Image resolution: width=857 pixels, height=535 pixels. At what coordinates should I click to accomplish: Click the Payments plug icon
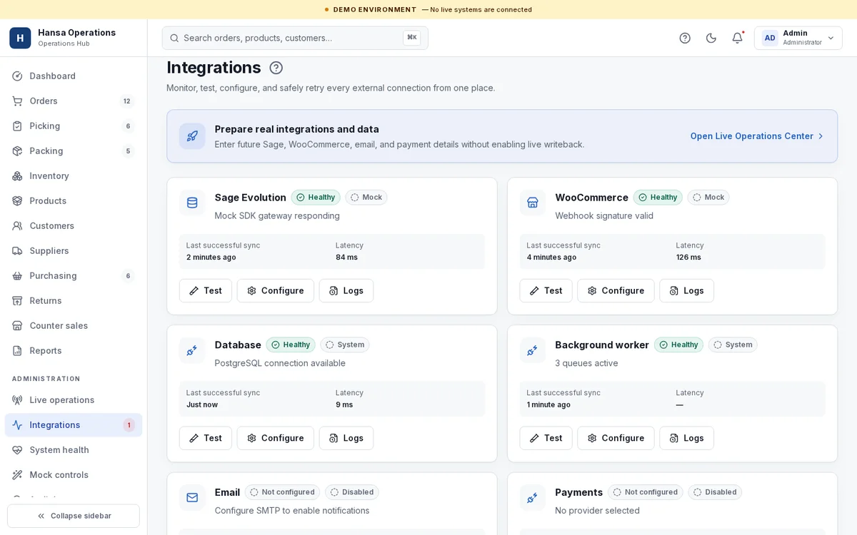click(x=532, y=498)
